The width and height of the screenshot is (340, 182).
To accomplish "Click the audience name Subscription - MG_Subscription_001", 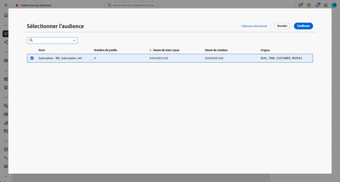I will [x=60, y=58].
